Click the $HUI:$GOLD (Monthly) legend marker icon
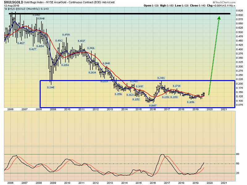 (x=6, y=9)
